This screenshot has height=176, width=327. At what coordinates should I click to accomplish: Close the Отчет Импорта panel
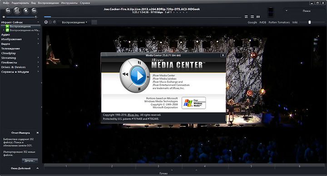(x=38, y=133)
